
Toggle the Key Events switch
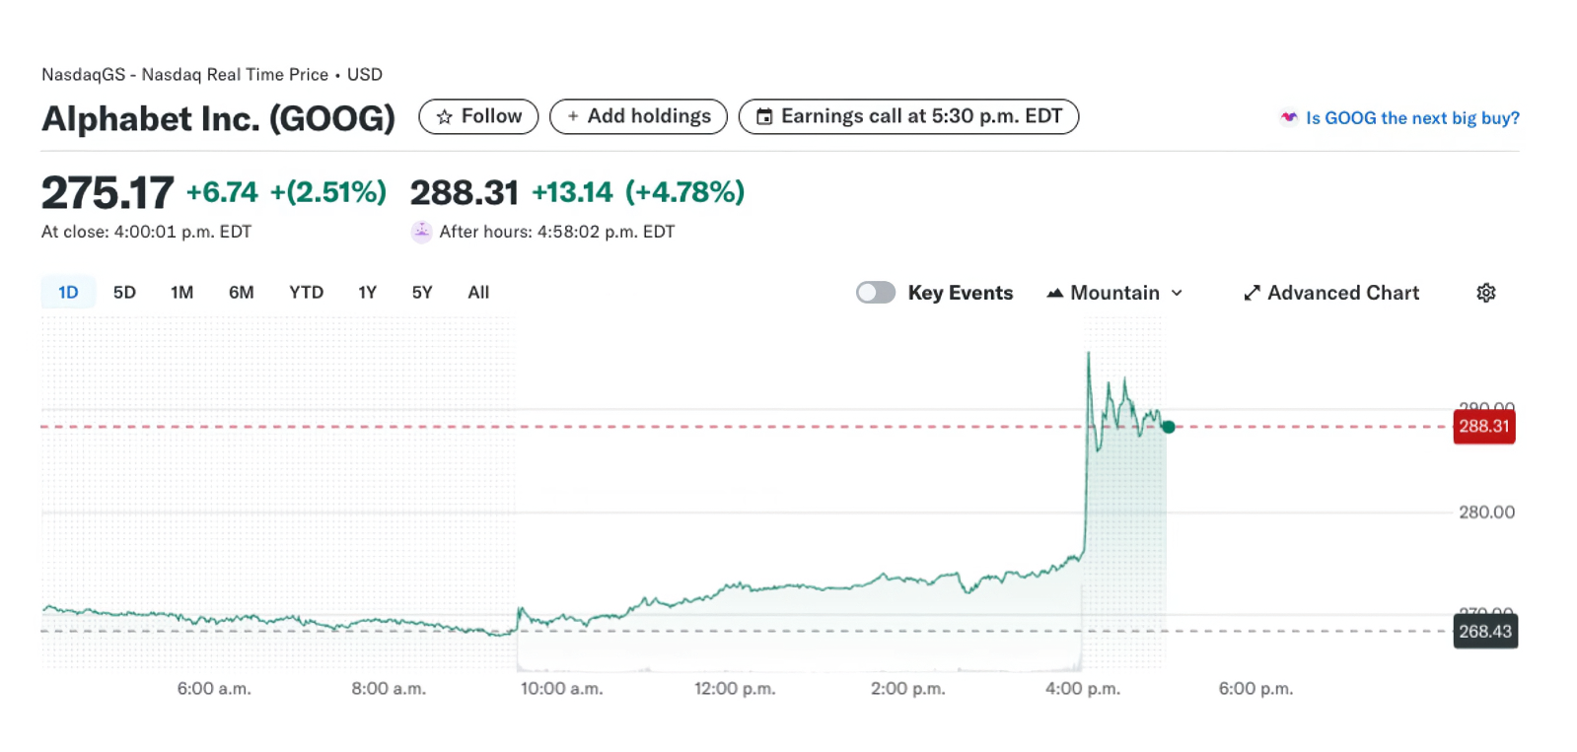pos(876,293)
